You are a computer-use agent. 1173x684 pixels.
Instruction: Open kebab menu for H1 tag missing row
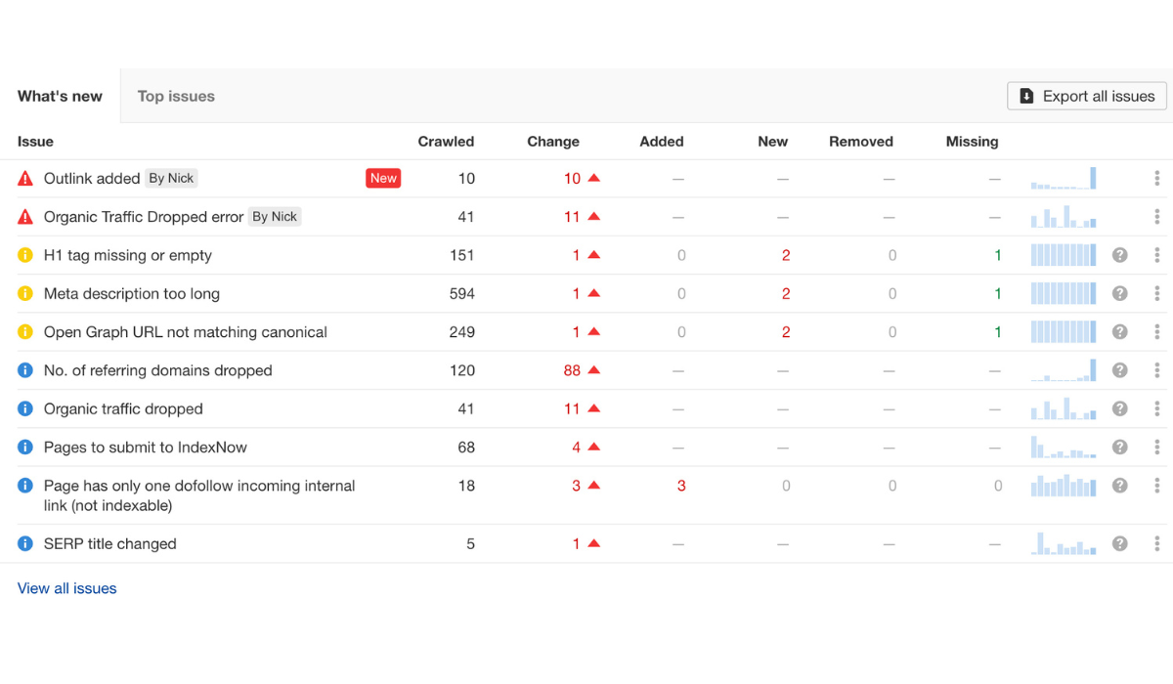point(1156,255)
